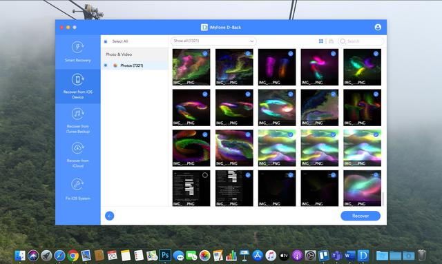Click the iMyFone D-Back dock icon
Image resolution: width=442 pixels, height=264 pixels.
[363, 256]
